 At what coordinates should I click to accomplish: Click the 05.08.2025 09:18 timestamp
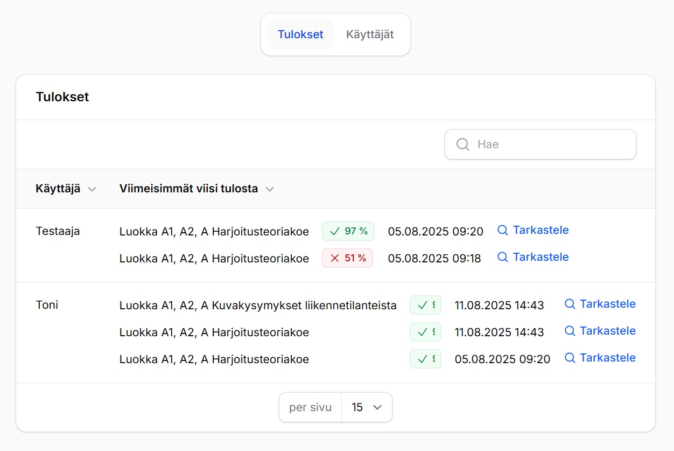tap(434, 259)
